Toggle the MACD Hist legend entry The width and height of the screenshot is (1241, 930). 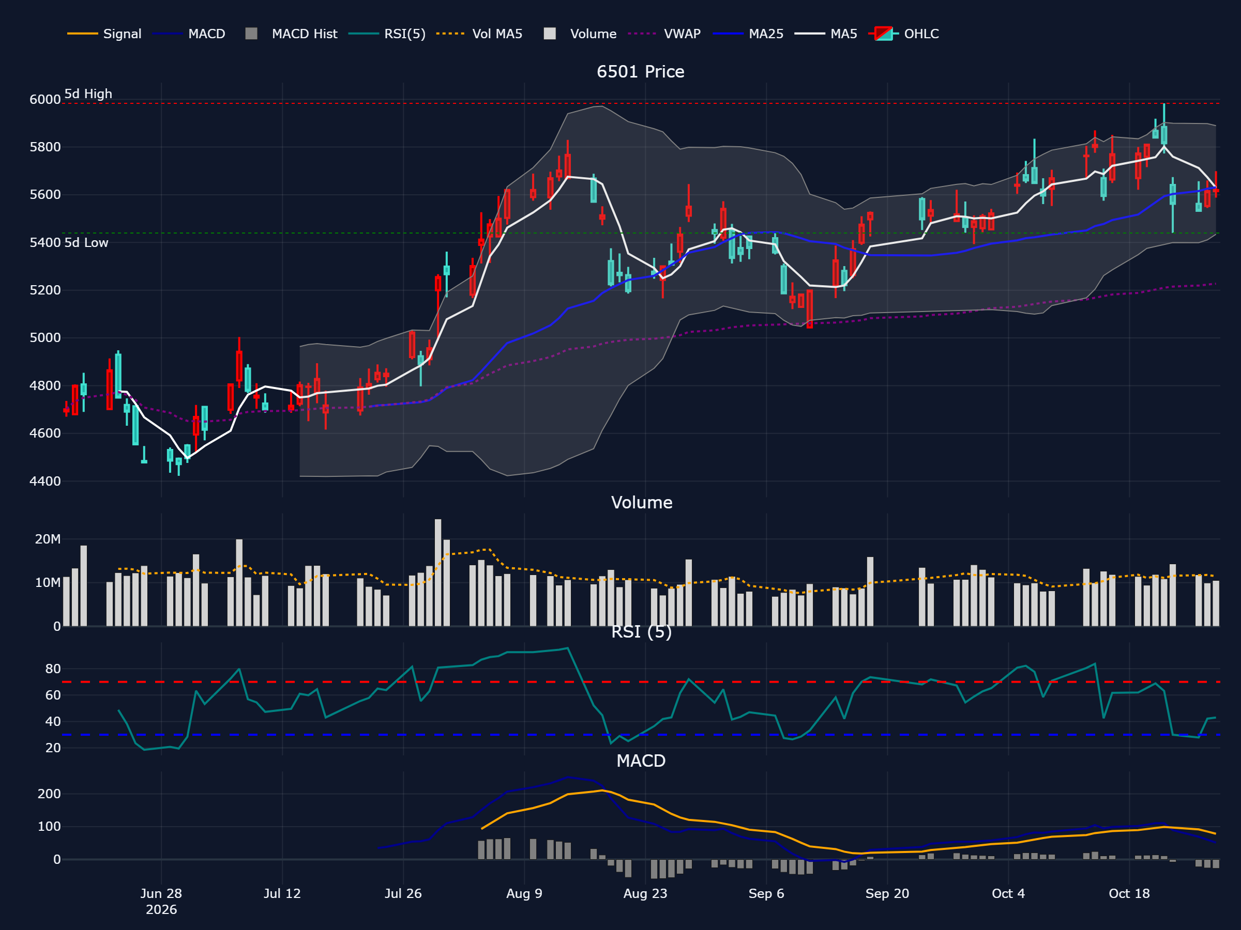292,34
